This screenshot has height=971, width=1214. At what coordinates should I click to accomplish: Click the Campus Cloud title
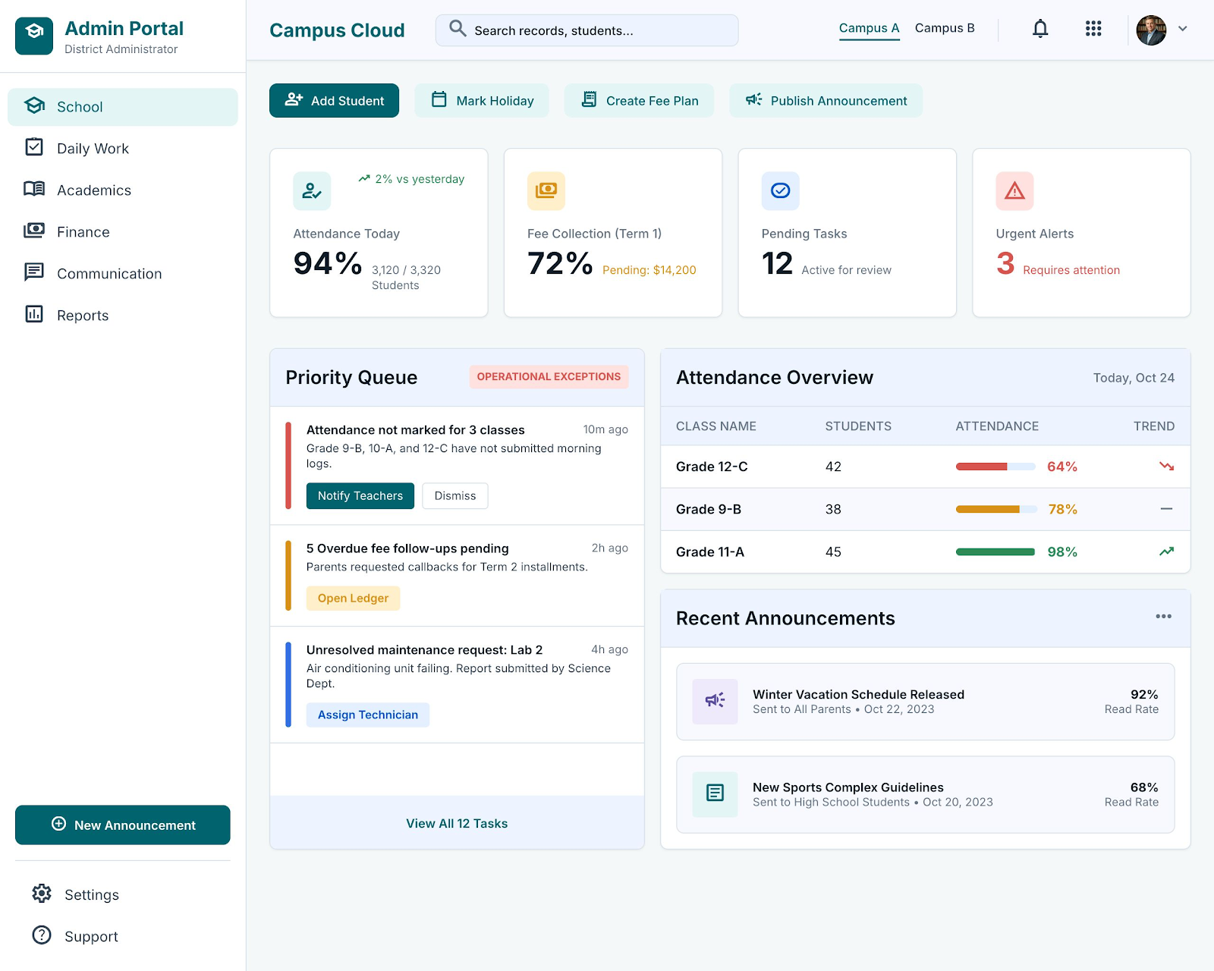(x=337, y=30)
